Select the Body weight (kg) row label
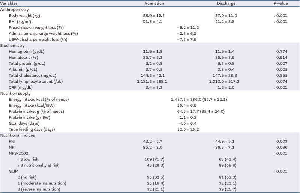300x193 pixels. 25,15
